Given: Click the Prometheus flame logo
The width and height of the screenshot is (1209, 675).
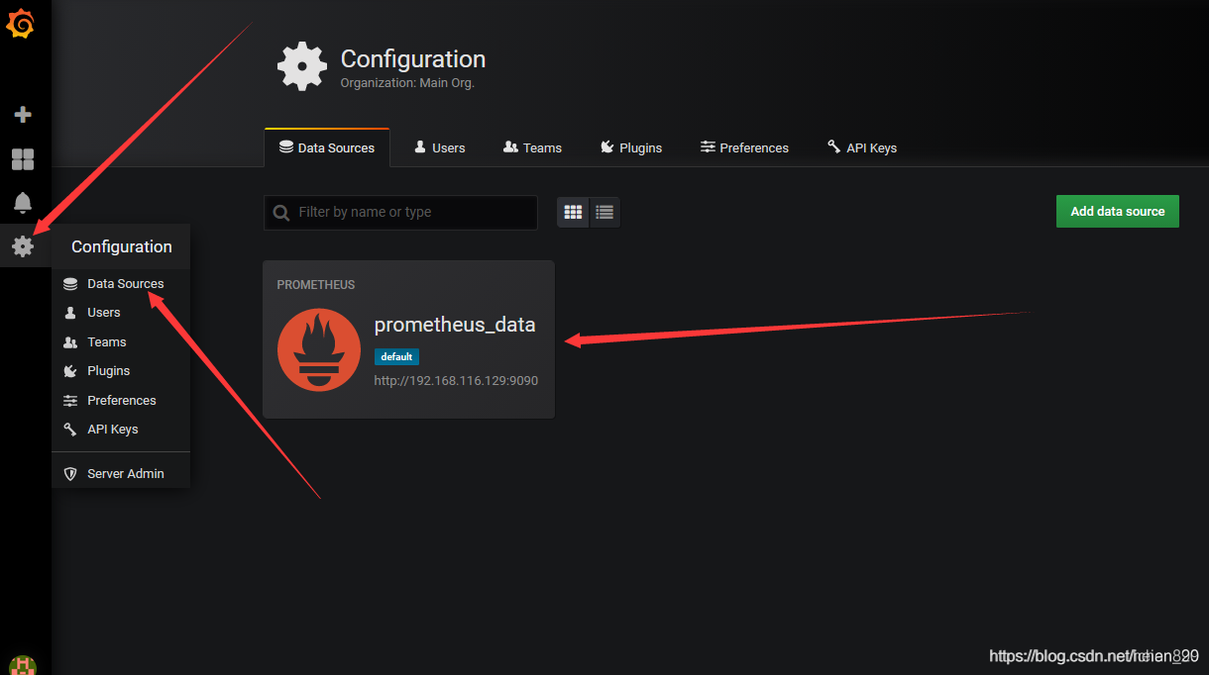Looking at the screenshot, I should [x=319, y=349].
